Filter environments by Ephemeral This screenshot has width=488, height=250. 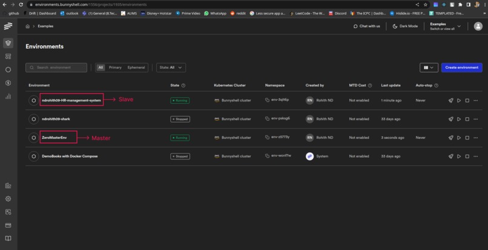[x=136, y=68]
